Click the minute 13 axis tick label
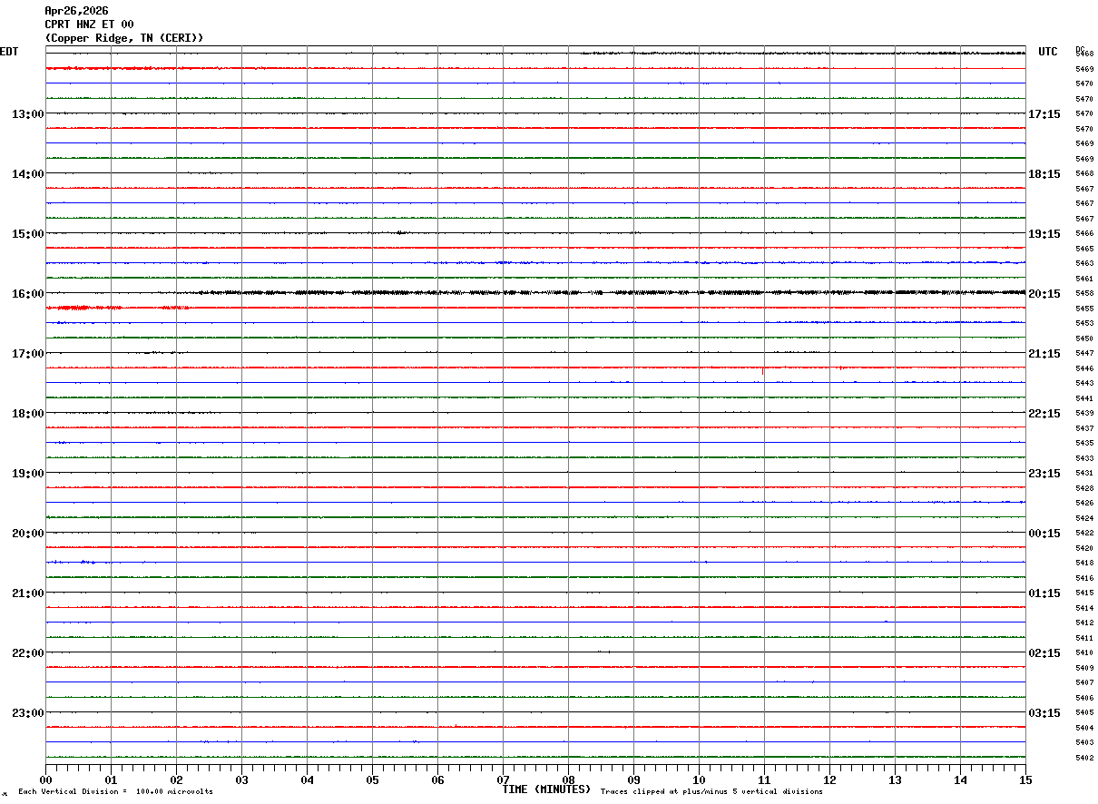Image resolution: width=1098 pixels, height=804 pixels. point(895,779)
